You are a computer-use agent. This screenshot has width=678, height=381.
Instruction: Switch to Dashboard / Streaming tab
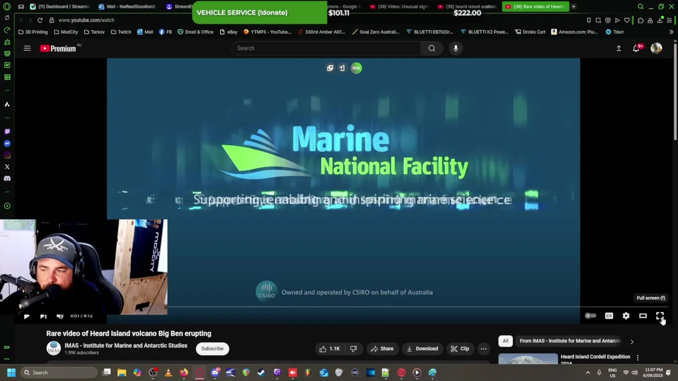tap(61, 6)
